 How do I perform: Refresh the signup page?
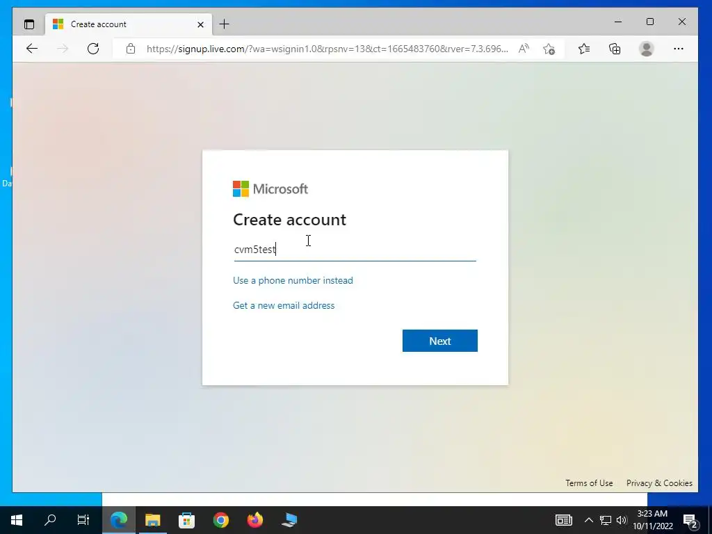click(x=93, y=49)
